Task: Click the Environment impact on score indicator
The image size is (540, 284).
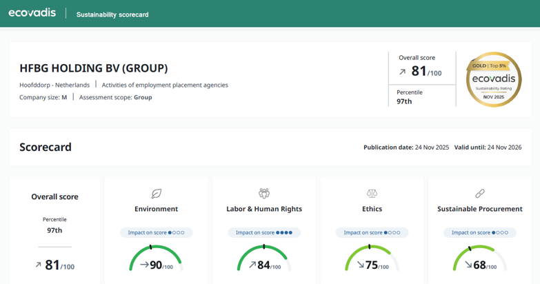Action: 156,233
